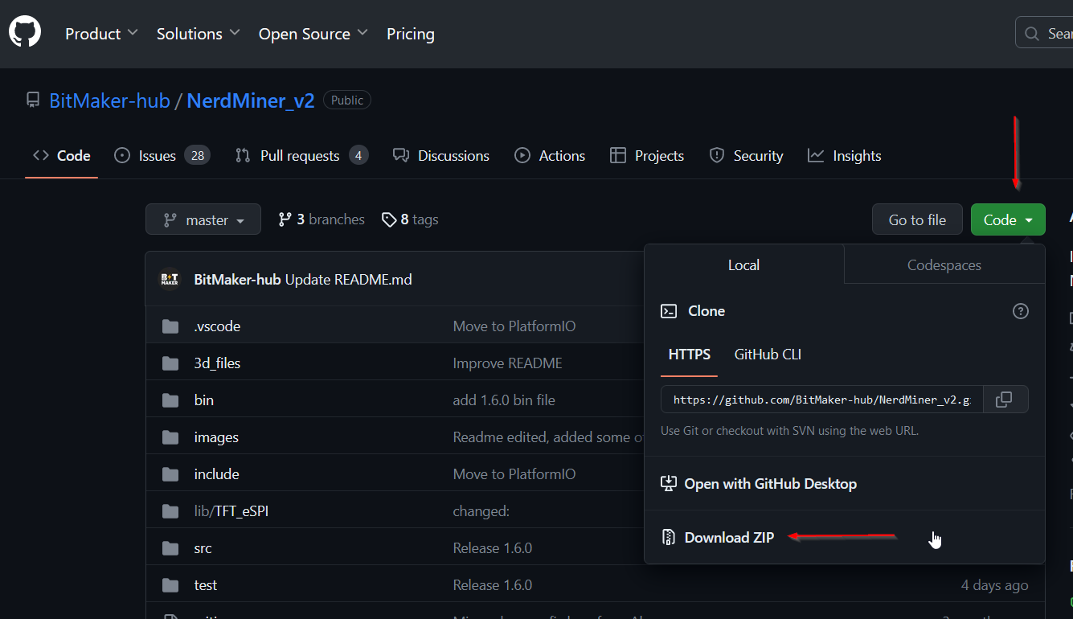Open the NerdMiner_v2 repository link
Image resolution: width=1073 pixels, height=619 pixels.
(x=251, y=100)
